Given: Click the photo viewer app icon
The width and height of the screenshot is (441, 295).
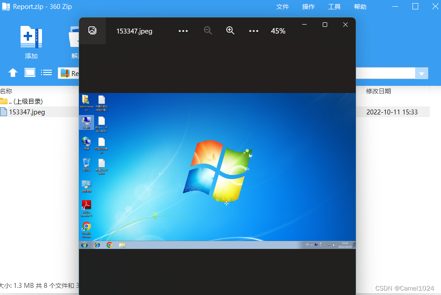Looking at the screenshot, I should coord(92,30).
